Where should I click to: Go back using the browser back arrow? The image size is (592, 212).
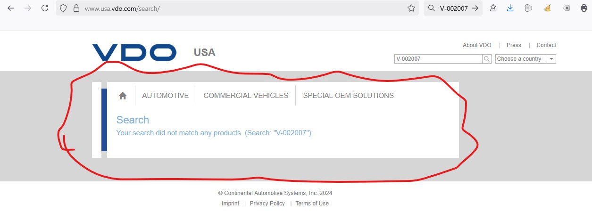tap(11, 8)
